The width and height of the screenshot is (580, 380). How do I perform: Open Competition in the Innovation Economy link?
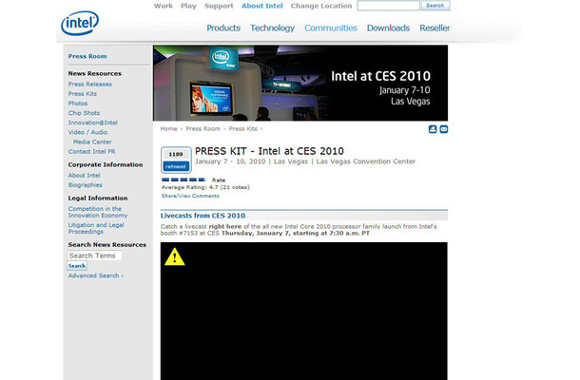click(98, 212)
